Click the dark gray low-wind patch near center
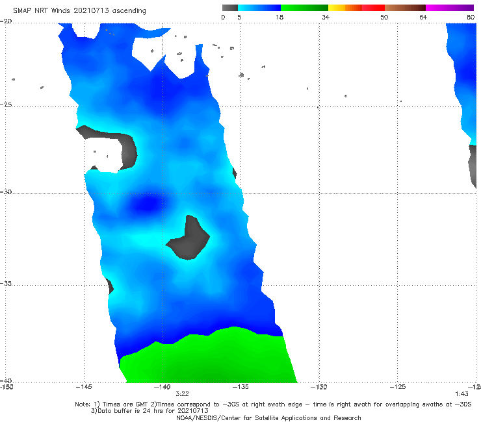 (x=190, y=241)
